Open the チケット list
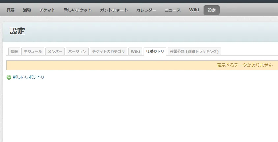 click(47, 10)
